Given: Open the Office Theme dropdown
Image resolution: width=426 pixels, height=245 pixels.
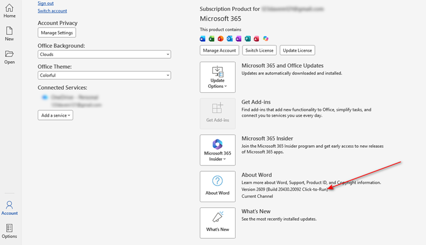Looking at the screenshot, I should coord(104,75).
